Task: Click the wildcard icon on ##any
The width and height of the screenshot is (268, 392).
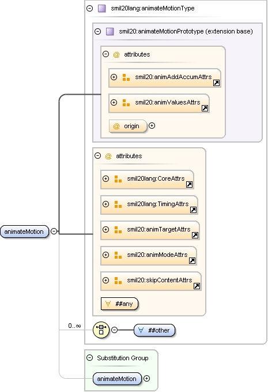Action: click(x=108, y=304)
